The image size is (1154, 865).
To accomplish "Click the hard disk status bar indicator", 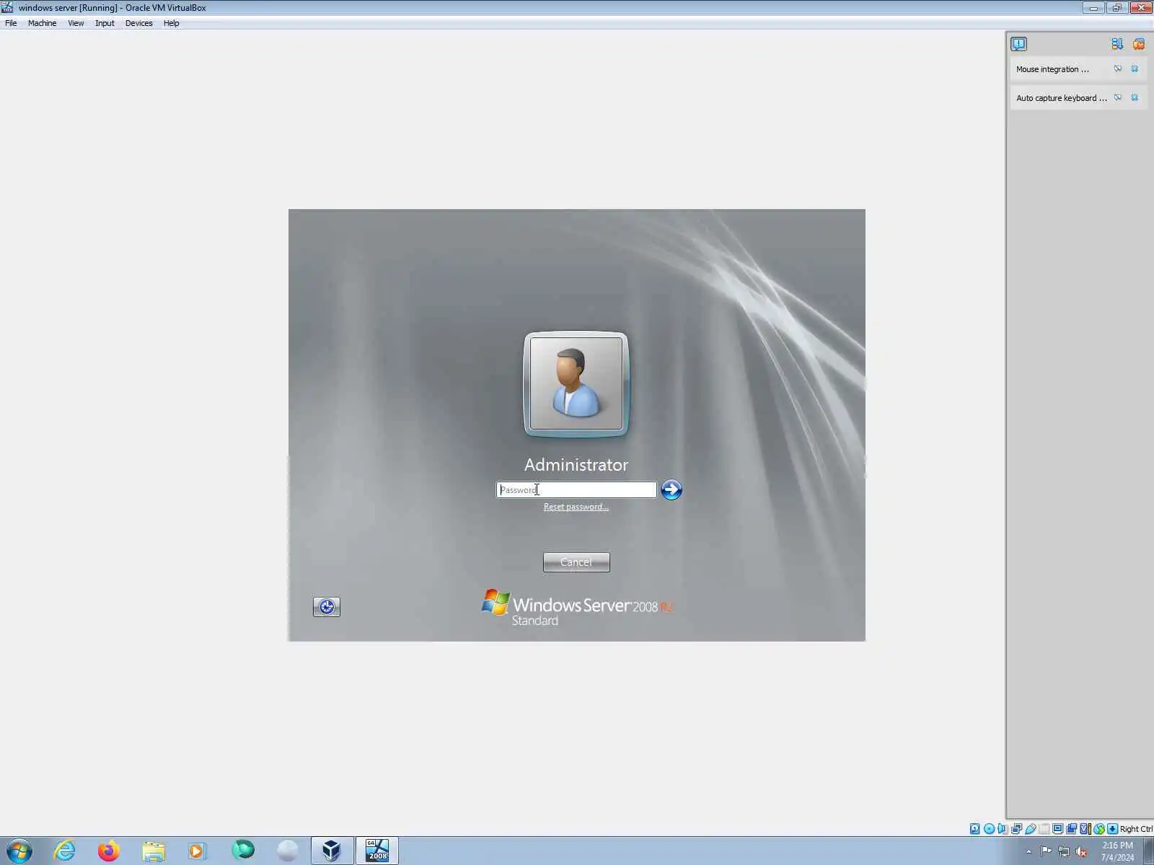I will click(975, 829).
